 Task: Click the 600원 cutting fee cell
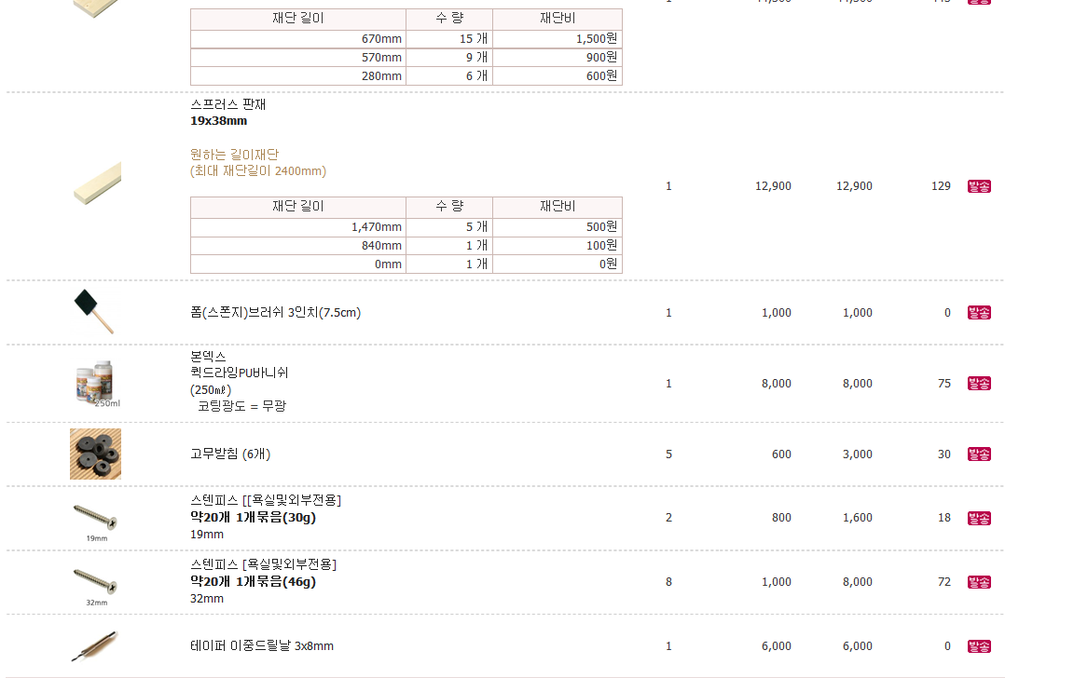pyautogui.click(x=558, y=76)
